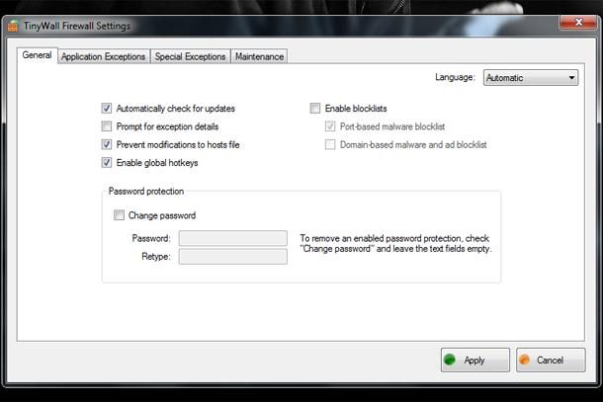
Task: Click the green icon on Apply button
Action: [450, 360]
